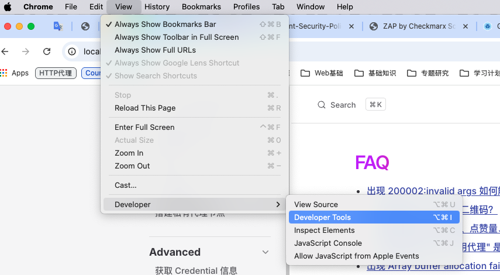This screenshot has height=275, width=500.
Task: Click the HTTP代理 bookmark button
Action: [56, 73]
